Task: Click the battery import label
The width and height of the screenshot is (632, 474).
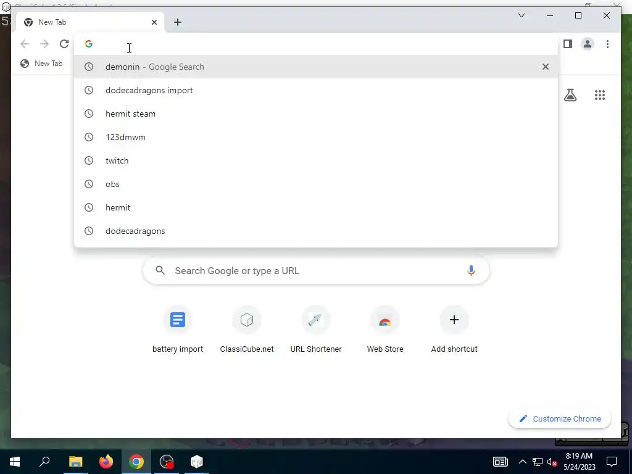Action: tap(178, 349)
